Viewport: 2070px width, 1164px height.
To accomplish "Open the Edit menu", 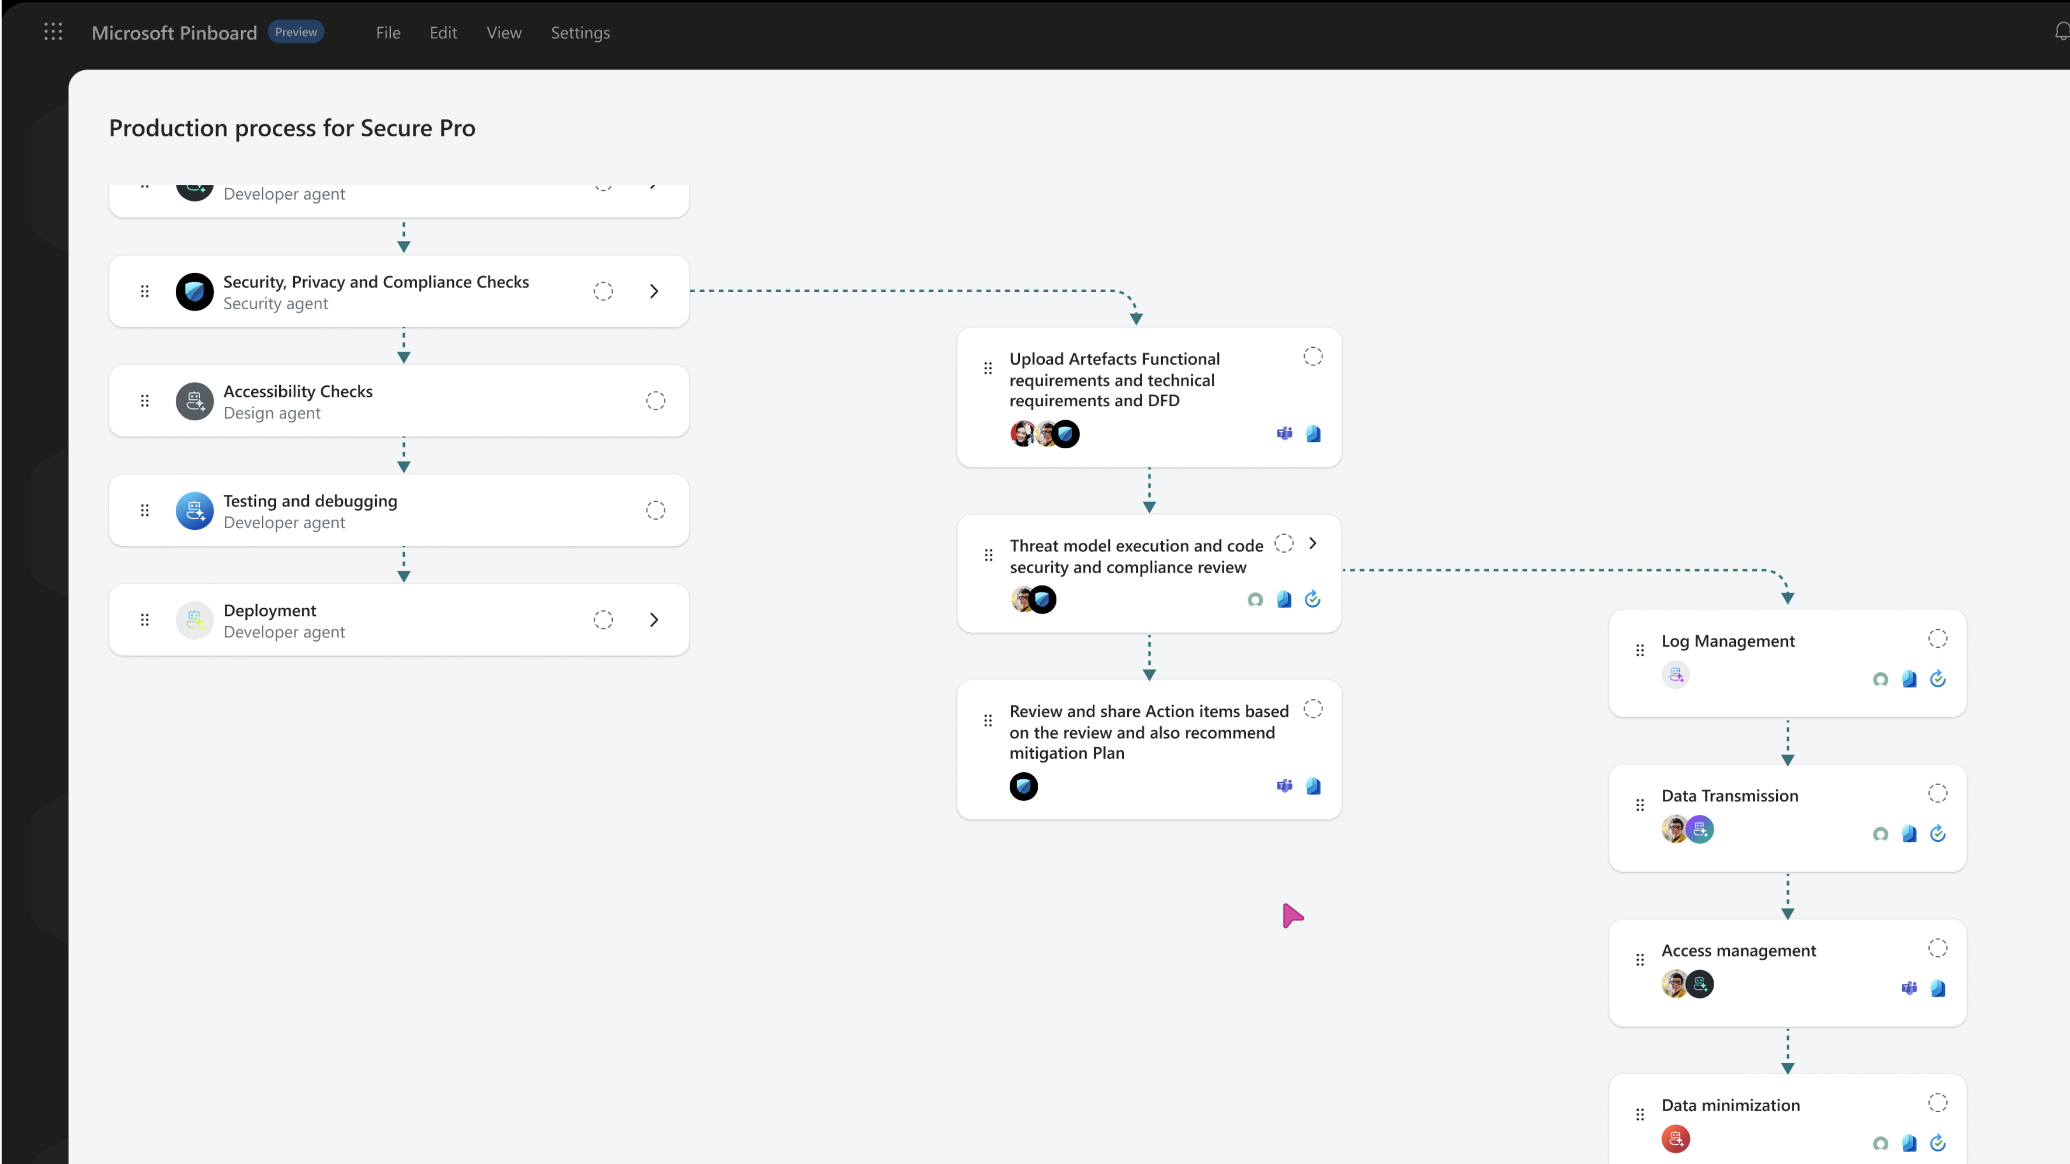I will tap(443, 33).
